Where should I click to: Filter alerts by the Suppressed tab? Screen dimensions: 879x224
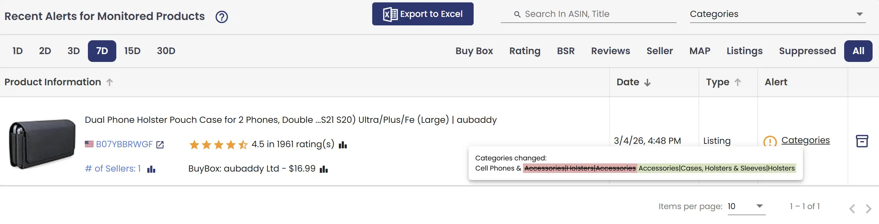807,51
